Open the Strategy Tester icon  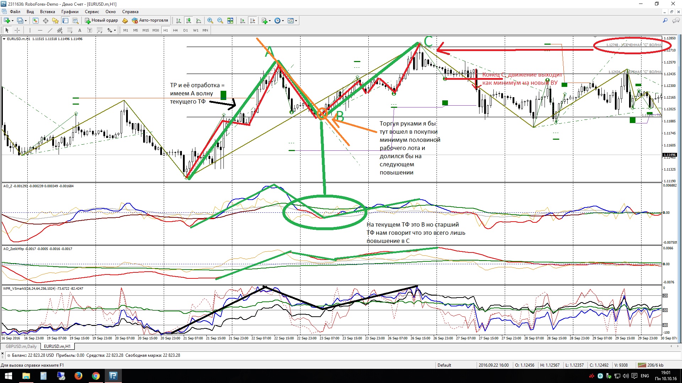pos(75,21)
